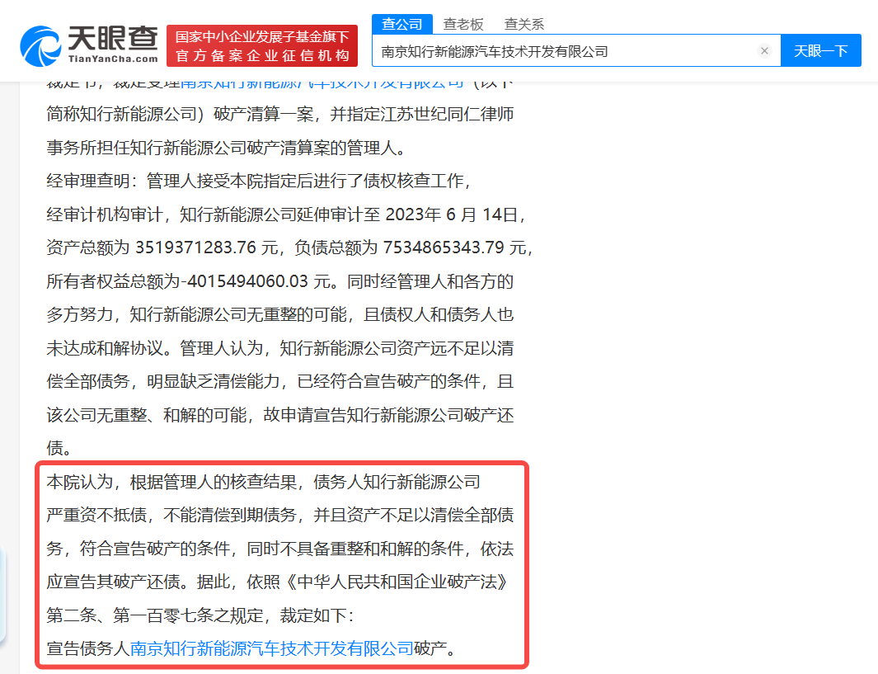This screenshot has height=674, width=878.
Task: Click the line starting 未达成和解协议
Action: [x=280, y=348]
